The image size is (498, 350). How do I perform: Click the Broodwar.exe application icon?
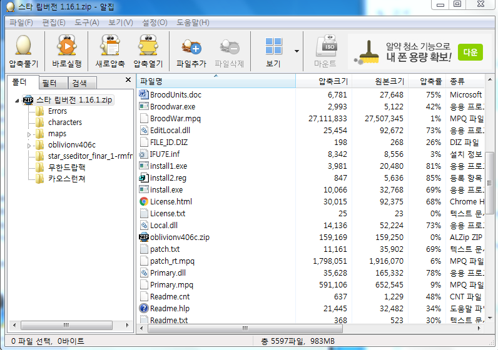tap(144, 107)
